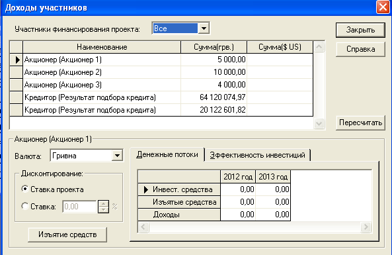The width and height of the screenshot is (392, 255).
Task: Click the Наименование column header
Action: pyautogui.click(x=102, y=47)
